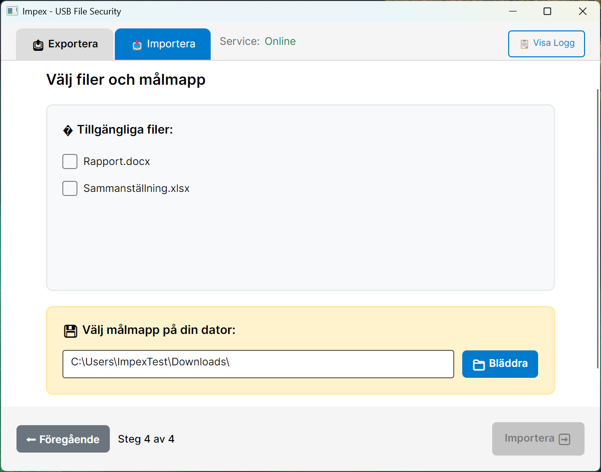Click the diamond icon beside Tillgängliga filer
Image resolution: width=601 pixels, height=472 pixels.
(68, 131)
